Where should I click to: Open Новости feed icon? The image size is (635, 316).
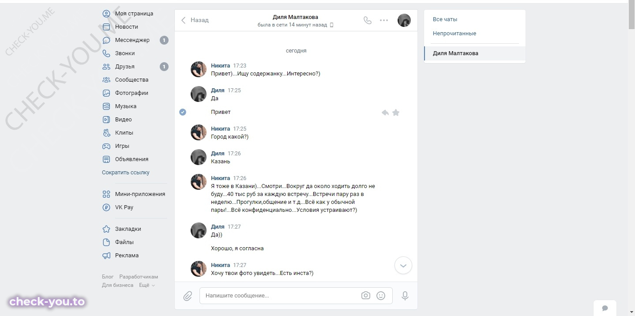tap(106, 27)
